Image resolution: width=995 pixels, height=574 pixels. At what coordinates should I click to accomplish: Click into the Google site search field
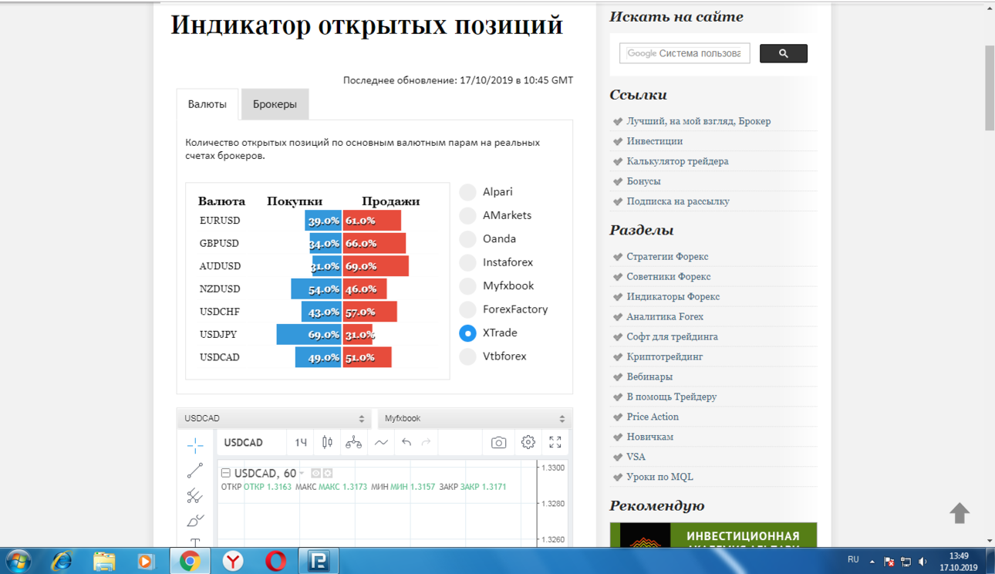coord(685,53)
